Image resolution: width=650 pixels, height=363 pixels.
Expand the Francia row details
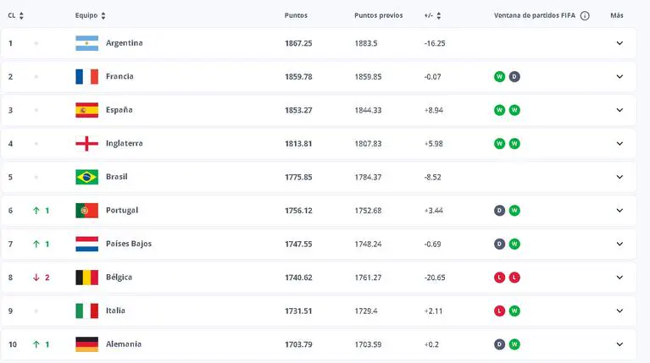click(x=619, y=76)
